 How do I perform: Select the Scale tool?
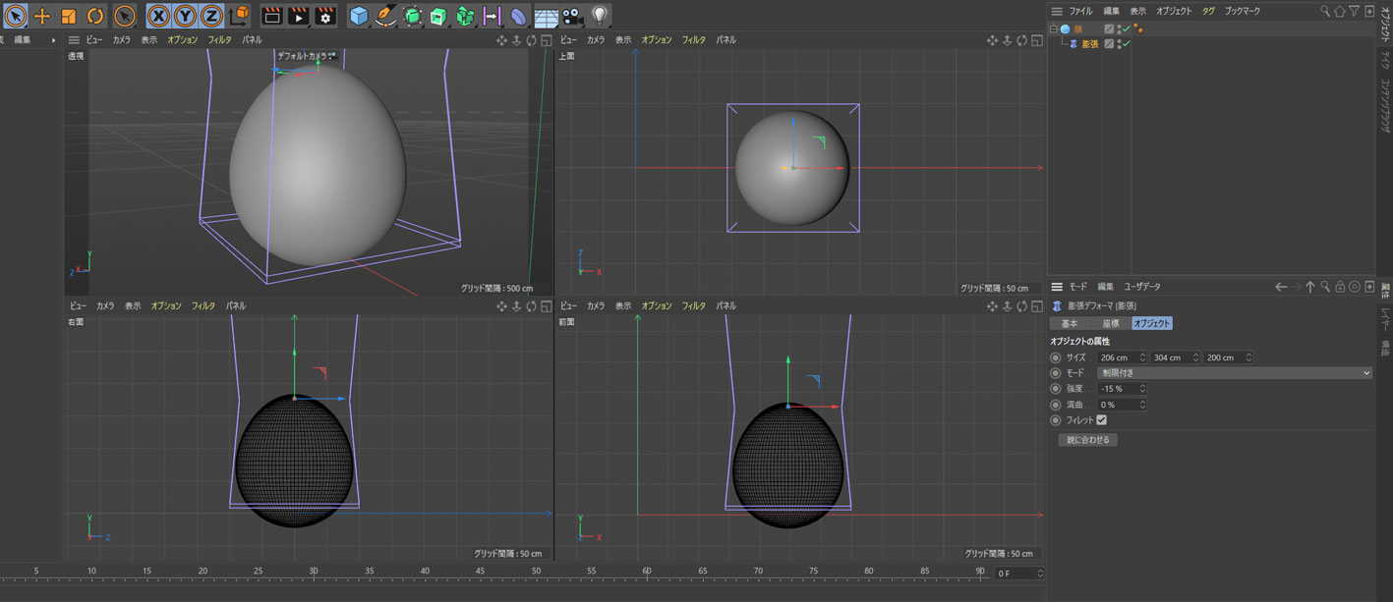coord(69,16)
